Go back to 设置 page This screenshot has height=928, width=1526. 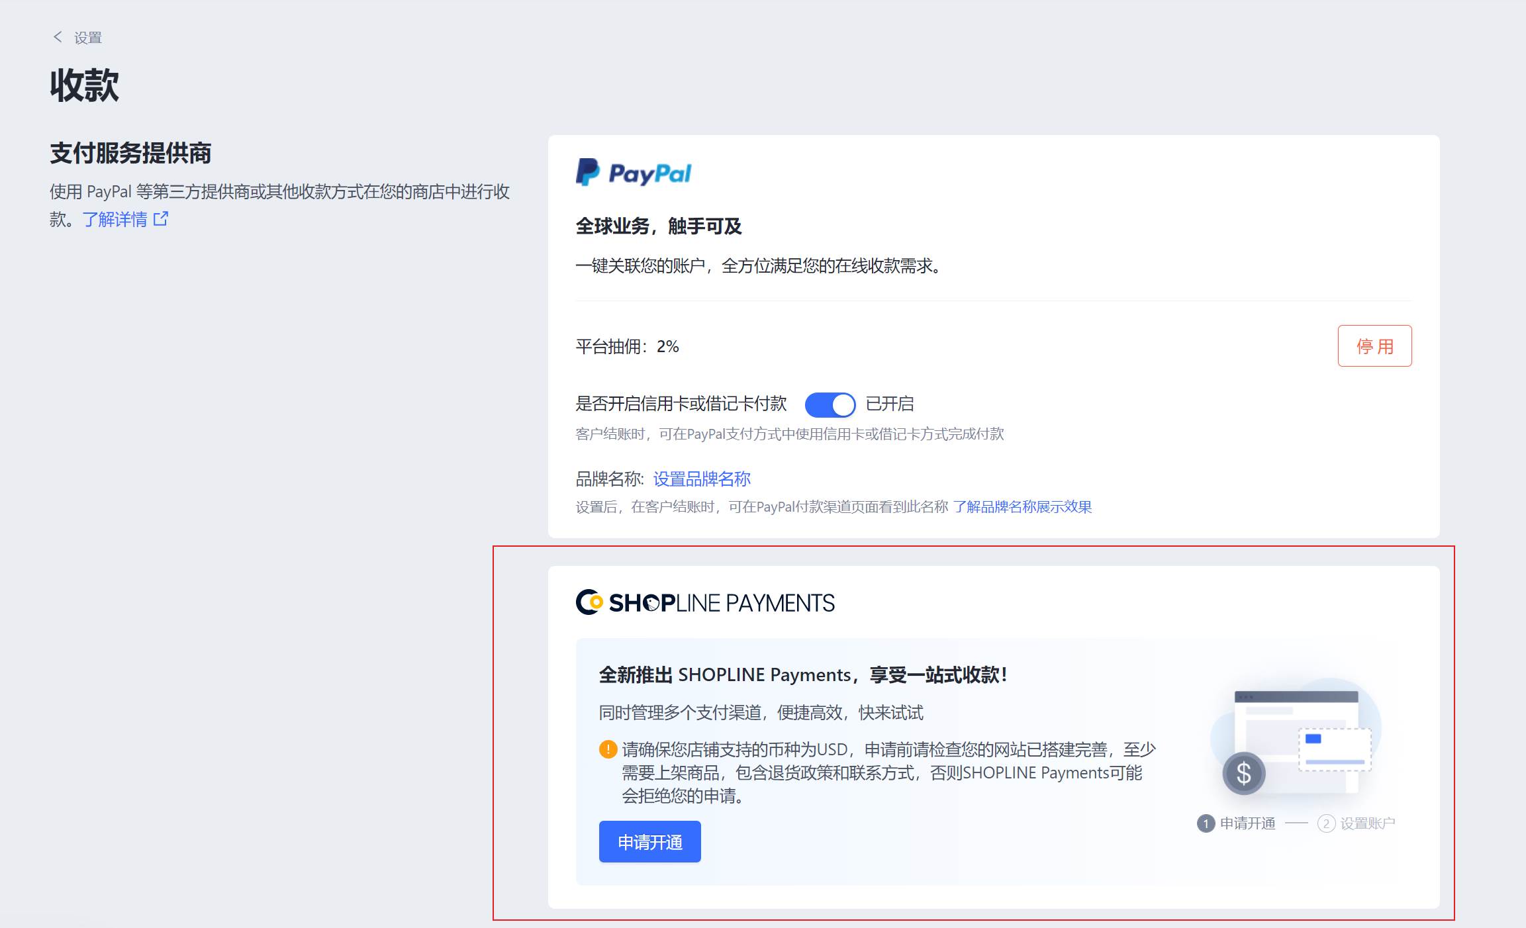pos(87,38)
